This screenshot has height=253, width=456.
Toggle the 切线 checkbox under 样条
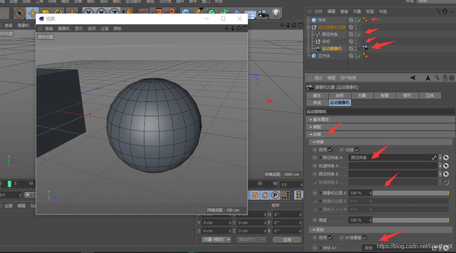(x=357, y=150)
